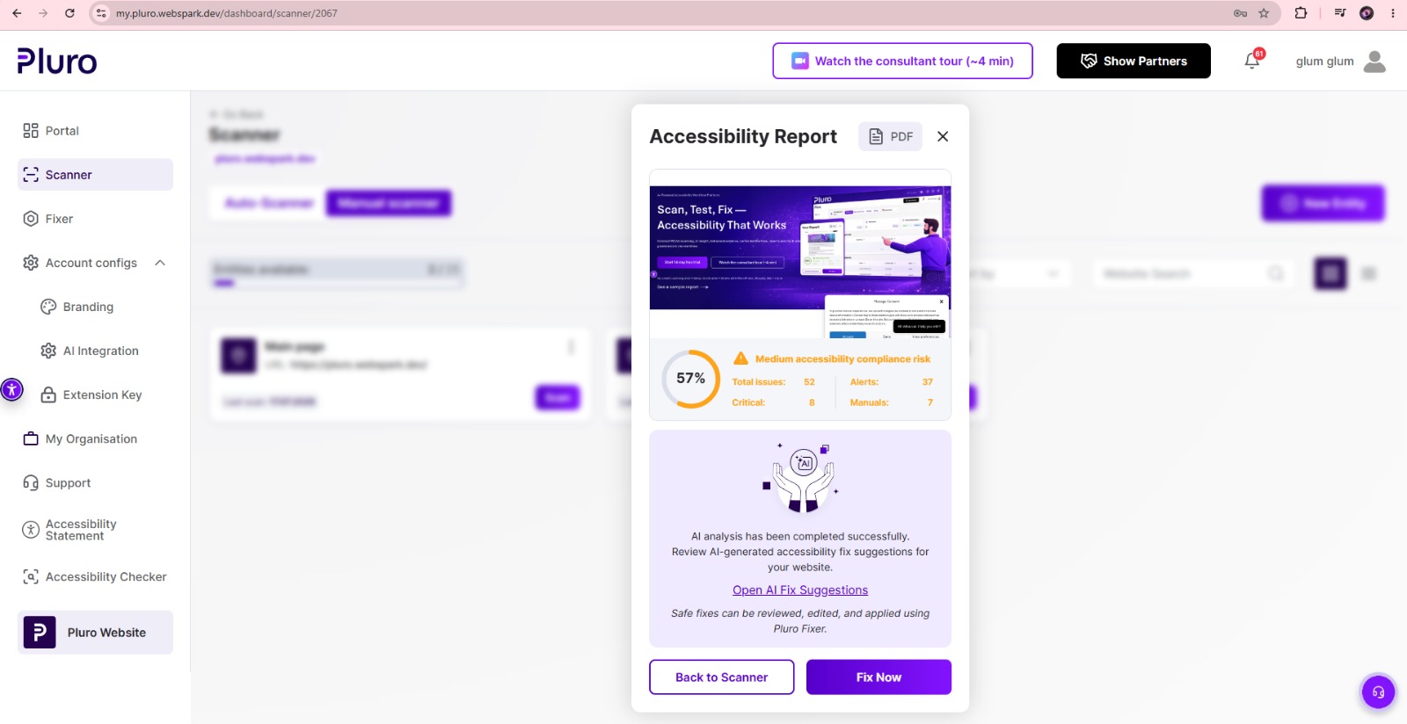Viewport: 1407px width, 724px height.
Task: Click the Accessibility Report heading
Action: [x=743, y=136]
